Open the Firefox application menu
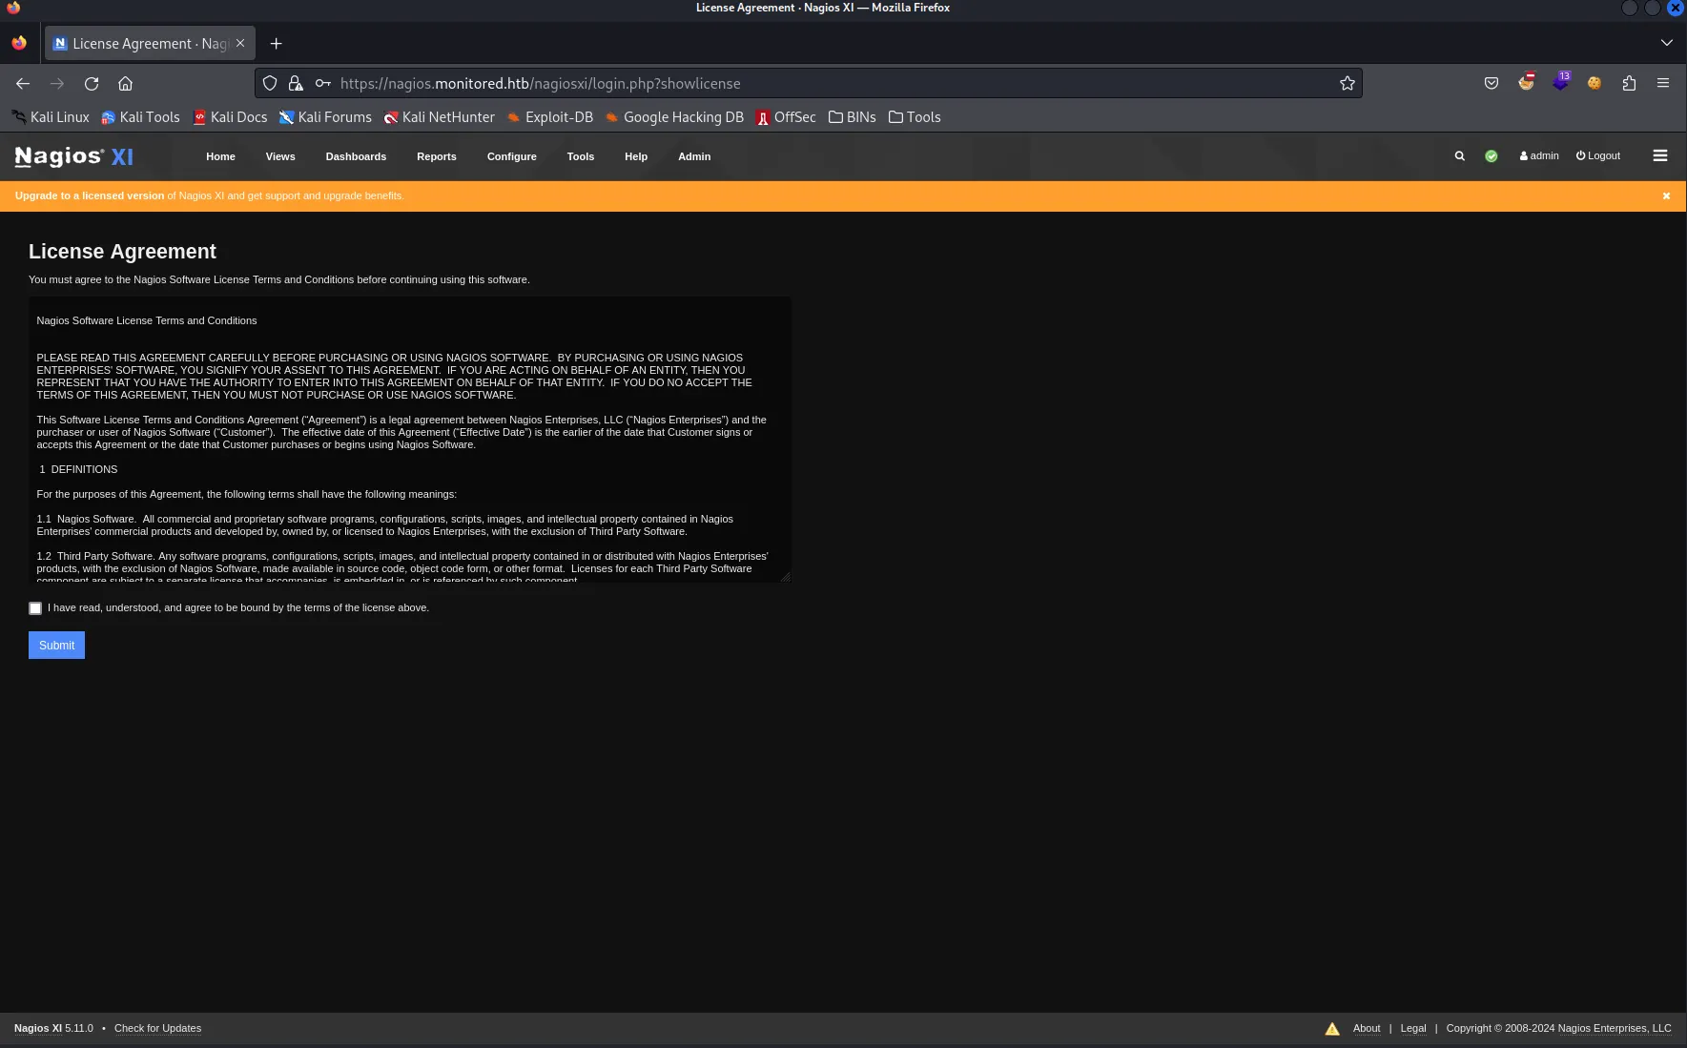Viewport: 1687px width, 1048px height. click(x=1662, y=84)
